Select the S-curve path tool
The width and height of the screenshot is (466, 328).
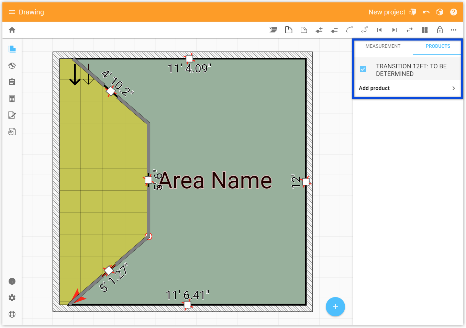click(x=364, y=30)
